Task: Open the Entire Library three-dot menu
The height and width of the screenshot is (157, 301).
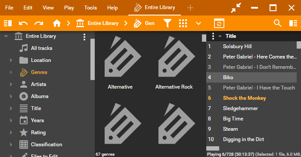Action: point(84,37)
